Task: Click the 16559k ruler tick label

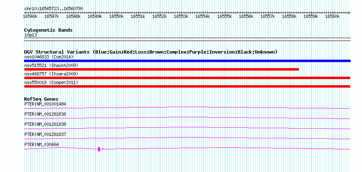Action: 311,16
